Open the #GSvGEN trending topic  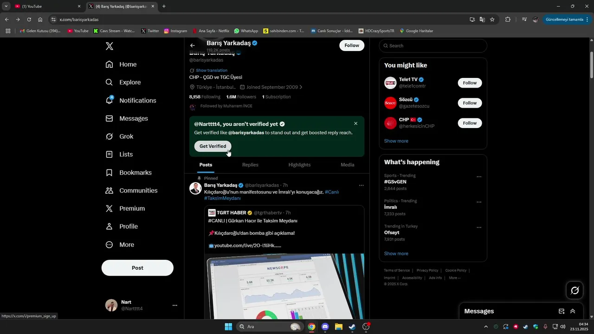(x=395, y=182)
